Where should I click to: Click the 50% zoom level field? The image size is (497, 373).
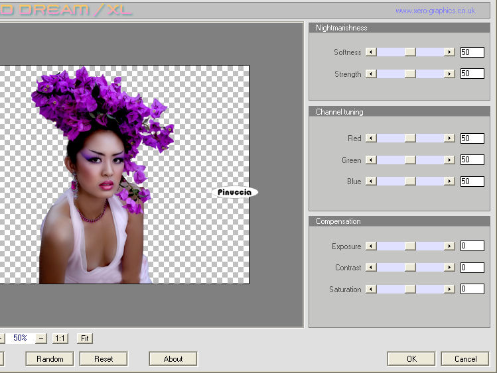[x=20, y=338]
